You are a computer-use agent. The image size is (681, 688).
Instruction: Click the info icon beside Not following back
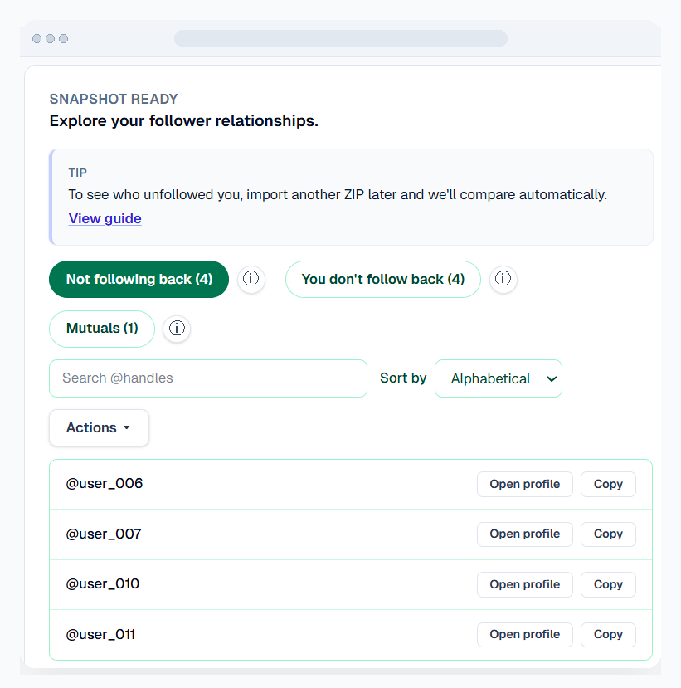click(x=251, y=279)
